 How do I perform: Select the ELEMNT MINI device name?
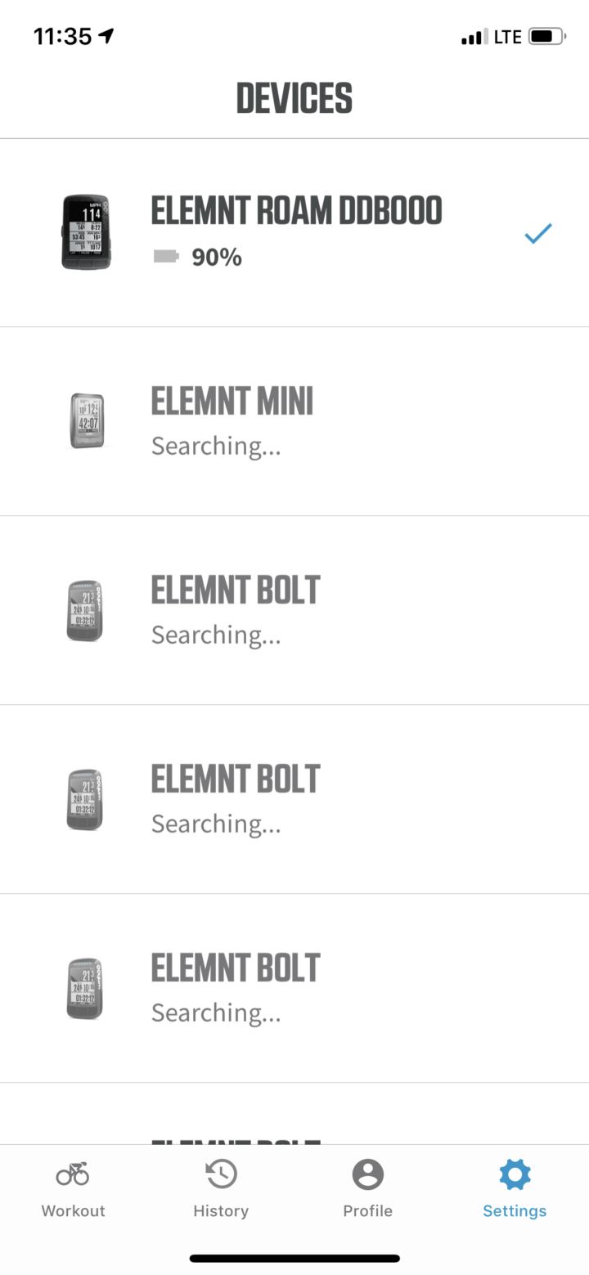tap(232, 401)
